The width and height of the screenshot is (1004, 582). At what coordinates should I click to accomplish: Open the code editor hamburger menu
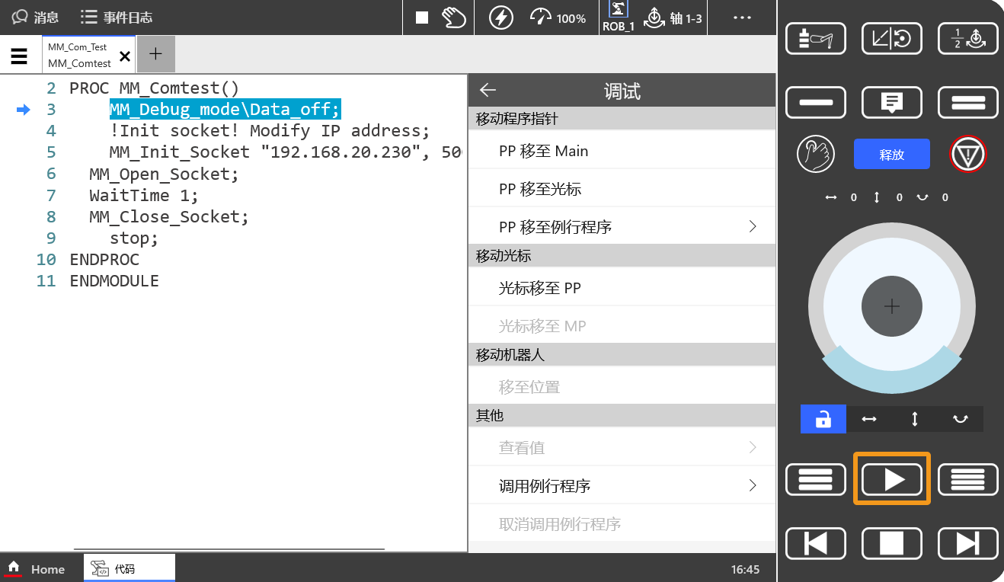click(x=19, y=54)
